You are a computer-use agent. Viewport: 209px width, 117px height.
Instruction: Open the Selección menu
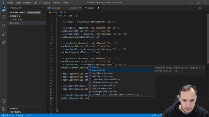click(x=27, y=3)
